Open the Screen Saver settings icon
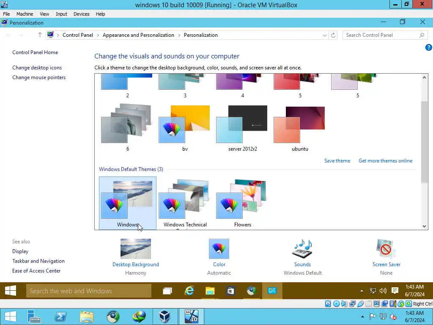 386,249
